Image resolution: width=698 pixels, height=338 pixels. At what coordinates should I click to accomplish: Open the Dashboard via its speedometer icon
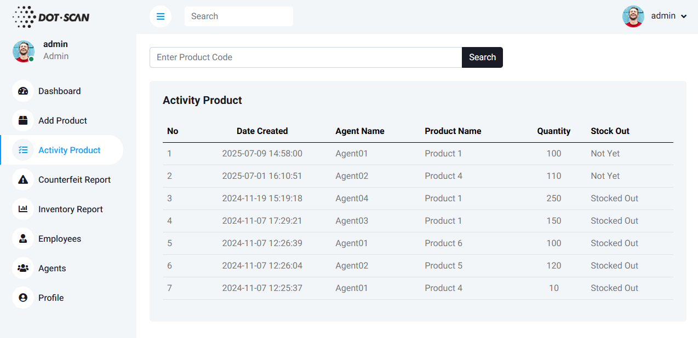tap(23, 91)
